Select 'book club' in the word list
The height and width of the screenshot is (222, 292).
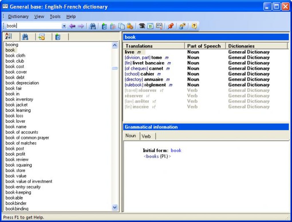tap(15, 61)
